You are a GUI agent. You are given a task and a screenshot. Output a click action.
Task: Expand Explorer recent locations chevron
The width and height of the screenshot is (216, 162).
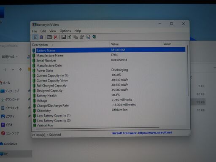point(13,70)
